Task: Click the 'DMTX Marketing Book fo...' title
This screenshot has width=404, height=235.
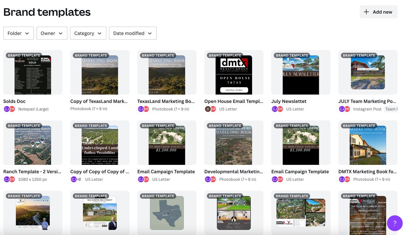Action: click(368, 171)
